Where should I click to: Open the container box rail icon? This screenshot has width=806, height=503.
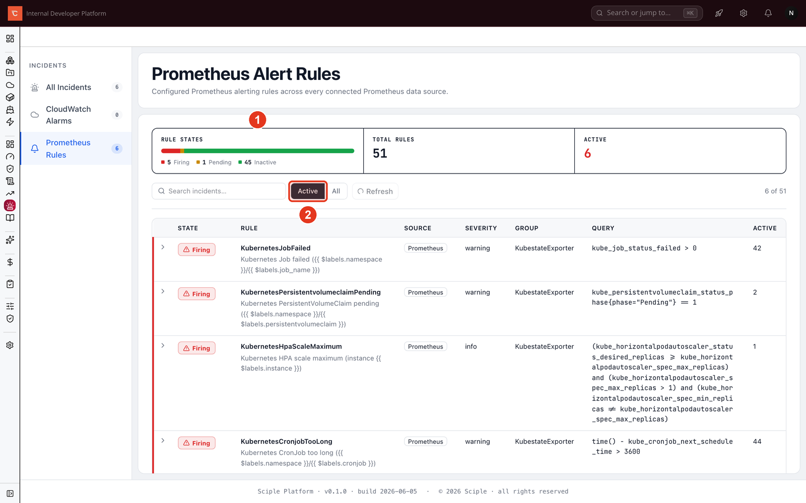pyautogui.click(x=10, y=97)
